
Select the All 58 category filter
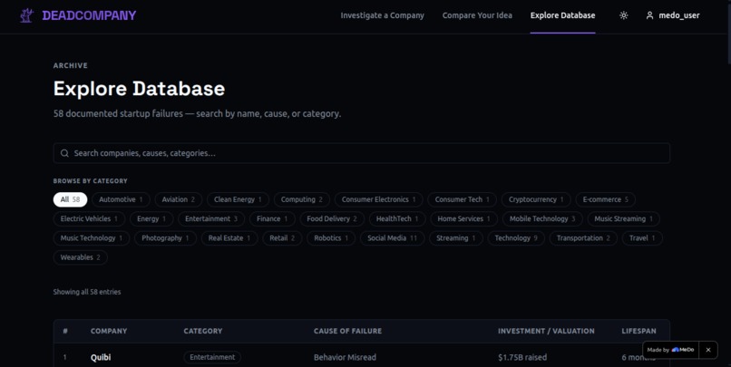(x=70, y=199)
